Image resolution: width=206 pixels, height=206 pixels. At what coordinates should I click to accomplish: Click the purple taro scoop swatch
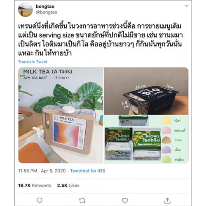coord(166,150)
